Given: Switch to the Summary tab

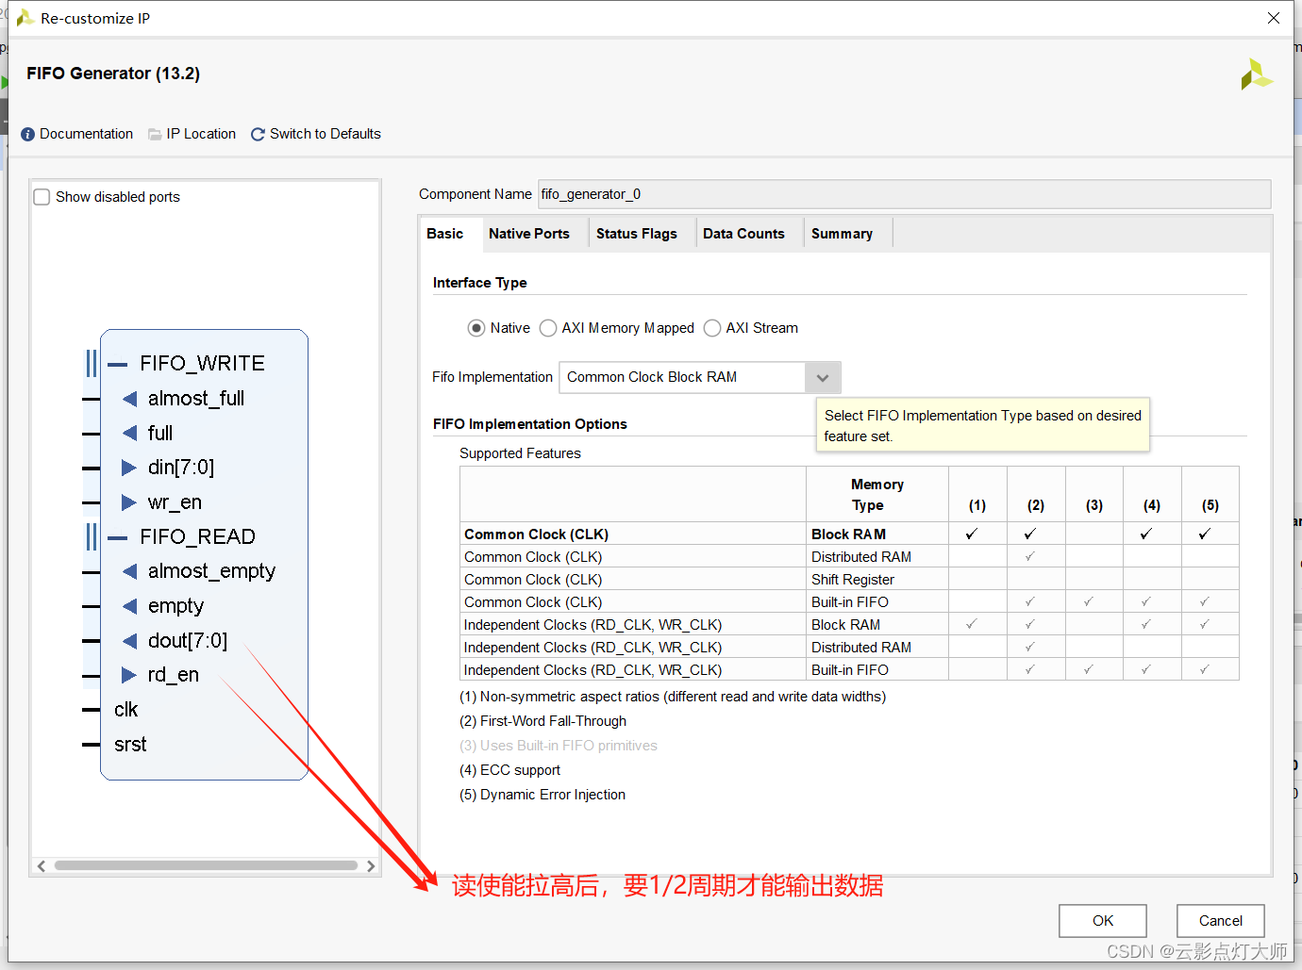Looking at the screenshot, I should 842,234.
